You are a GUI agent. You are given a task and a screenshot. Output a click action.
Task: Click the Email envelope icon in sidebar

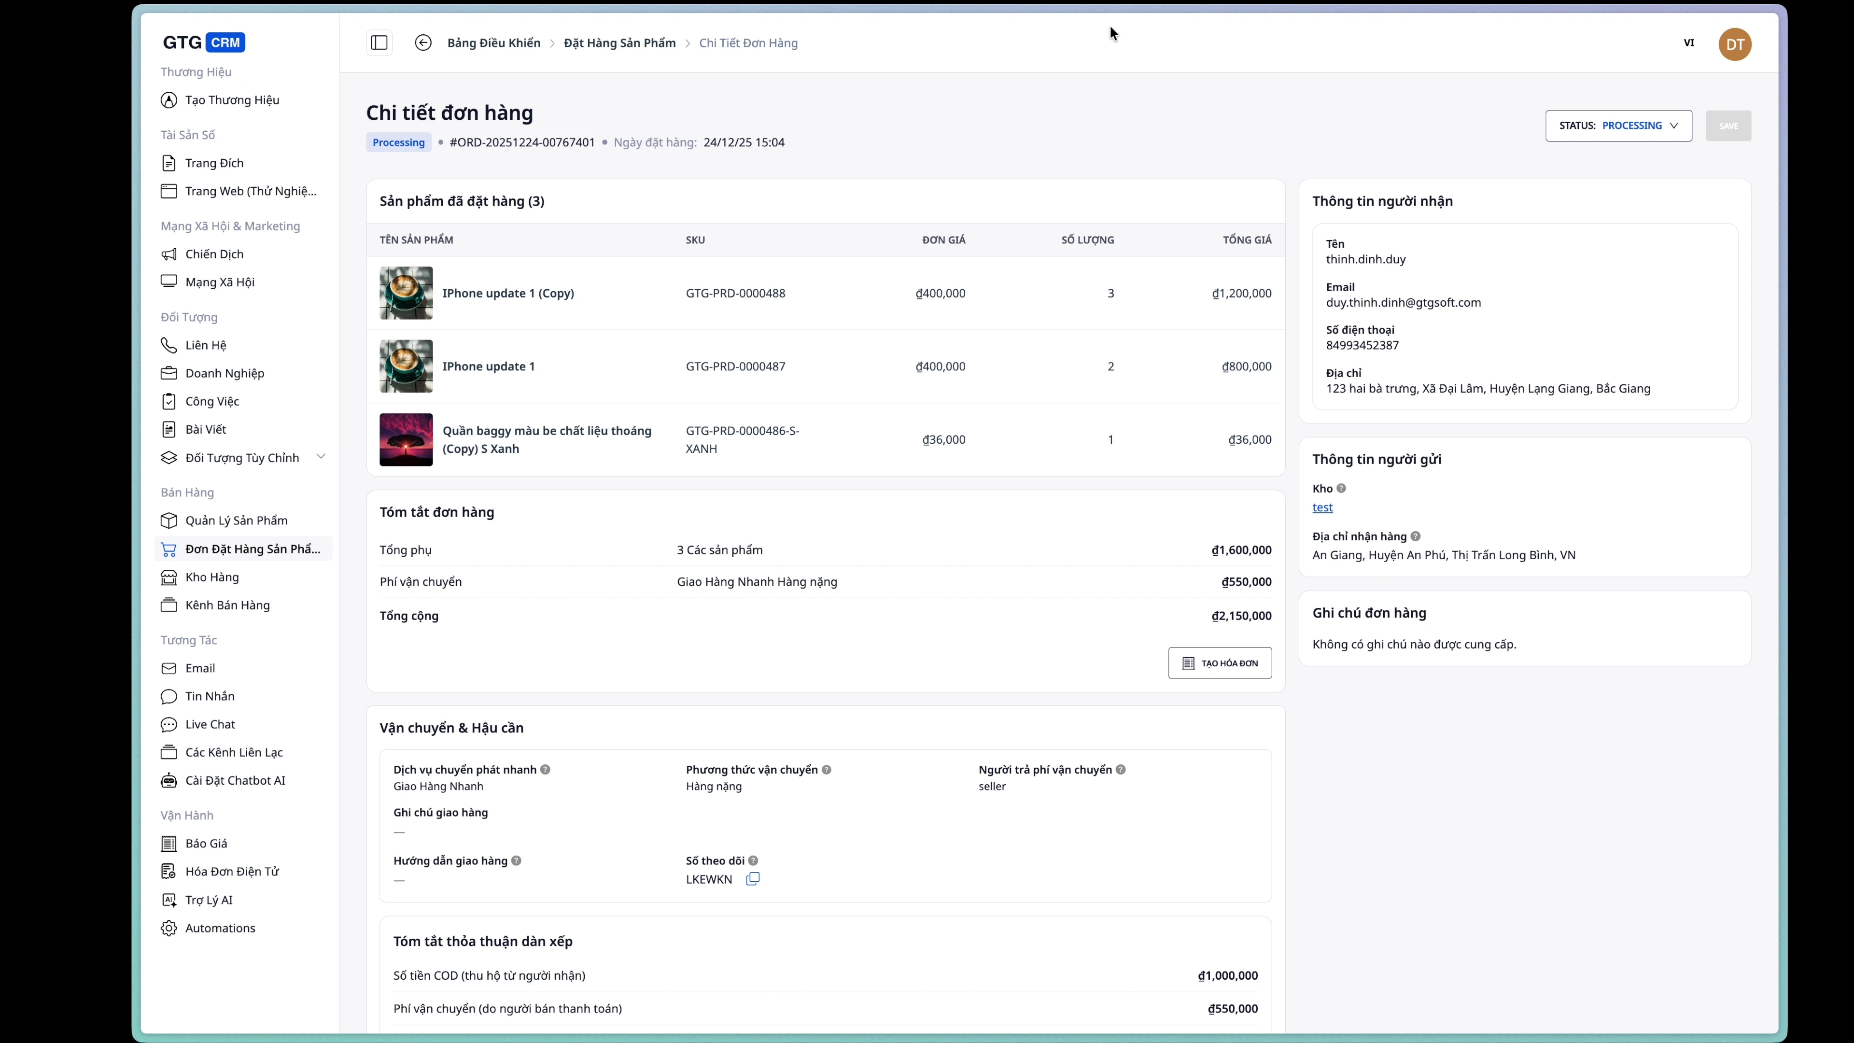click(169, 668)
